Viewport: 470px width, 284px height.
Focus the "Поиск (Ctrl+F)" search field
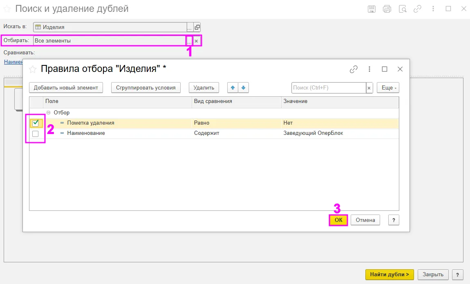point(329,88)
